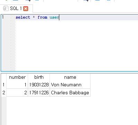138x125 pixels.
Task: Select the birth cell 17911226
Action: [x=39, y=93]
